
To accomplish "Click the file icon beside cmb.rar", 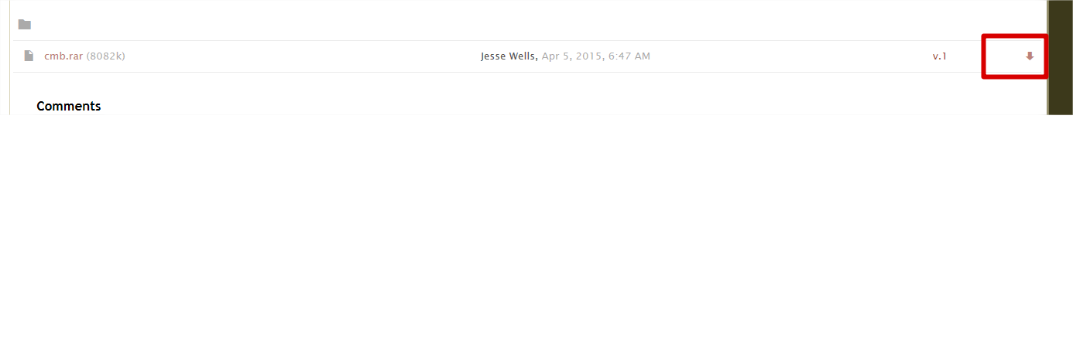I will (29, 56).
